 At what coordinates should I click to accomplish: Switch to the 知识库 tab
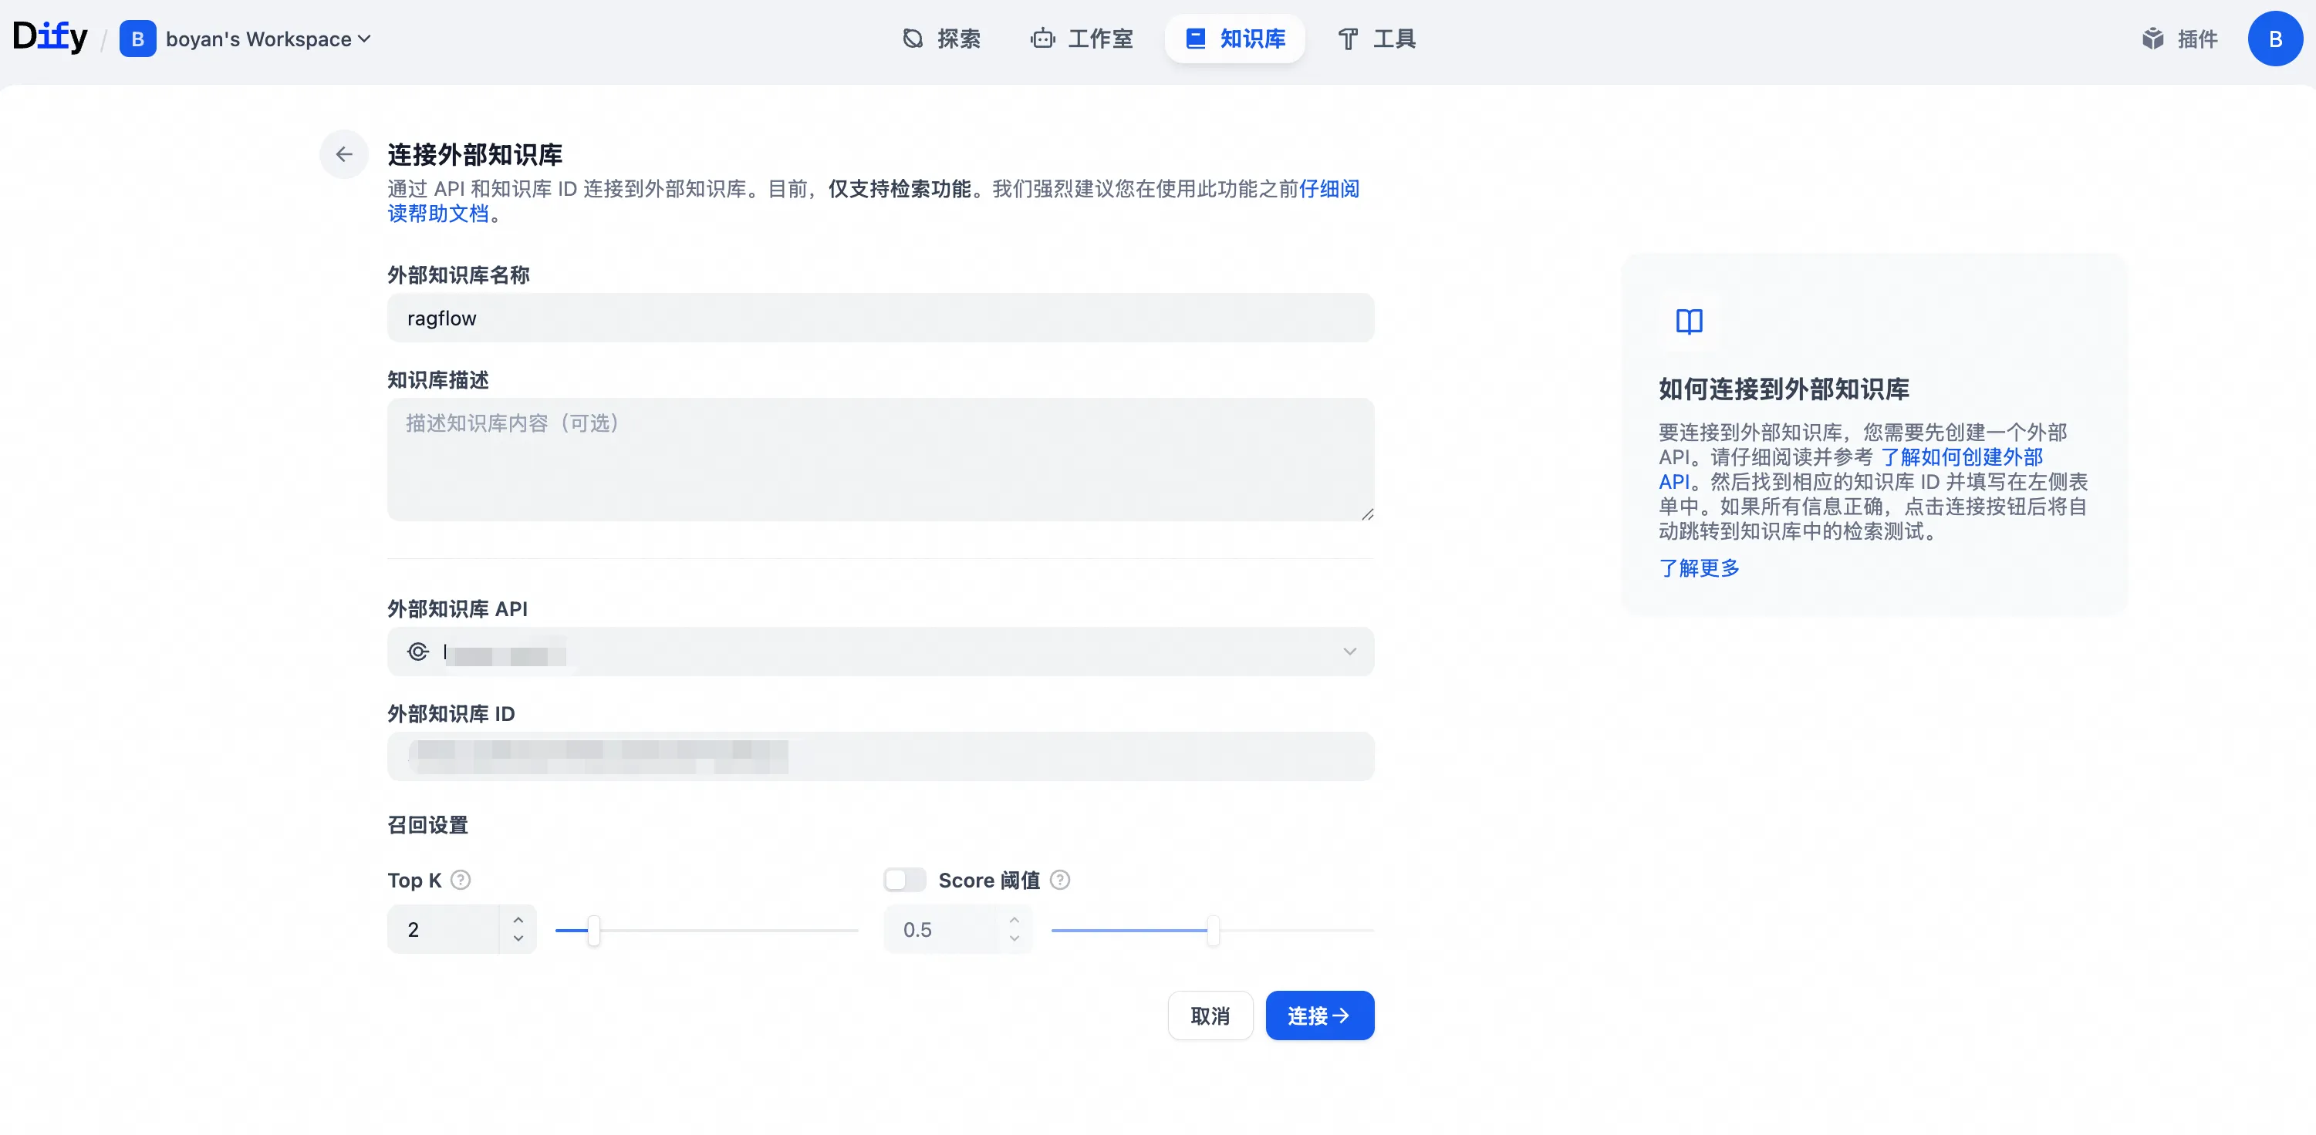1235,39
